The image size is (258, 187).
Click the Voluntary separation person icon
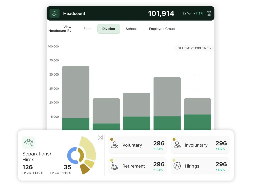click(x=115, y=145)
